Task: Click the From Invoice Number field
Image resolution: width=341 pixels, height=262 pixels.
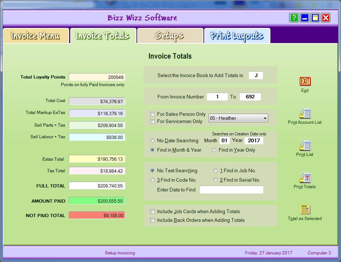Action: click(x=217, y=97)
